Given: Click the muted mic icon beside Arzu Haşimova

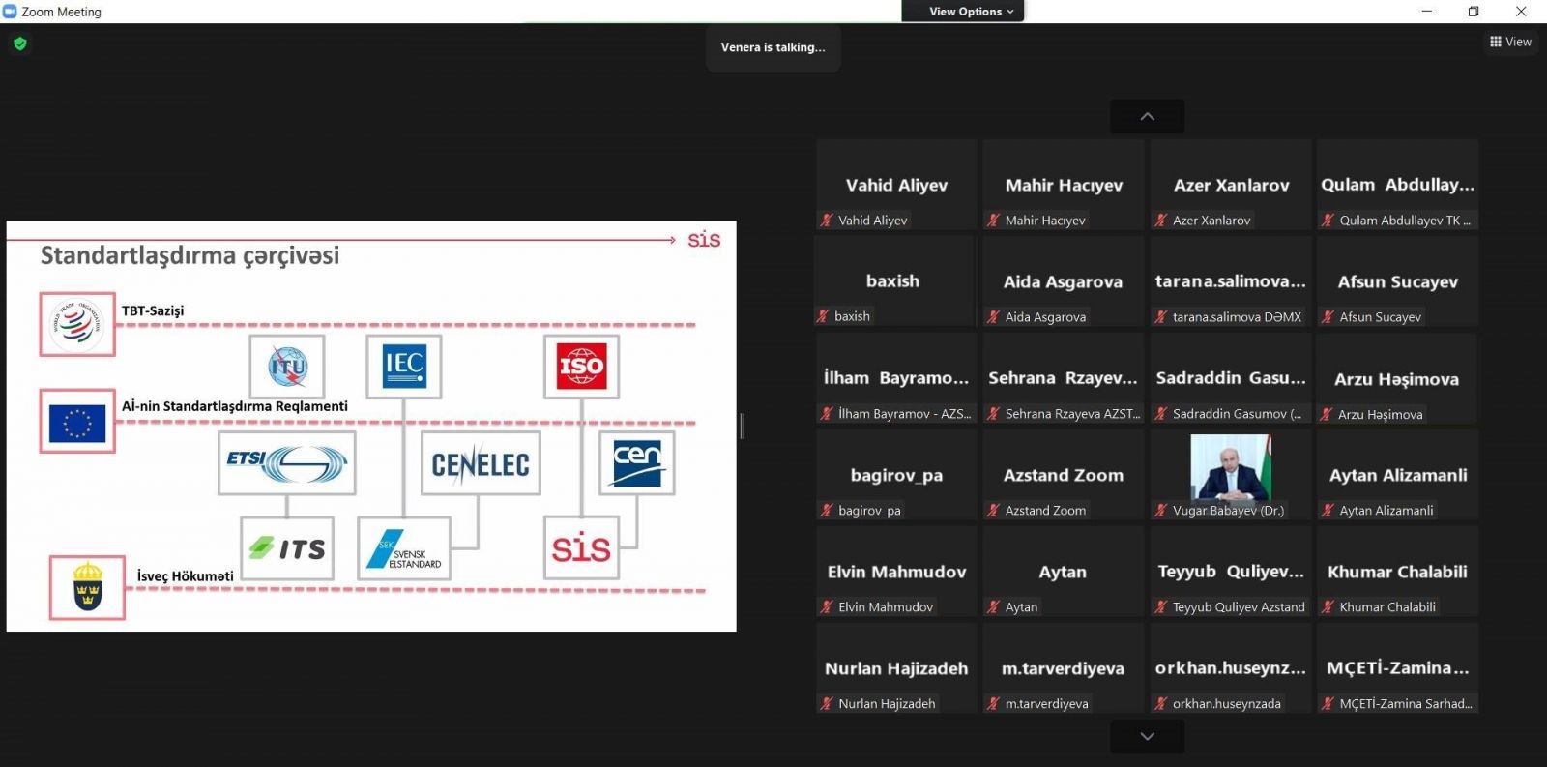Looking at the screenshot, I should pyautogui.click(x=1326, y=415).
